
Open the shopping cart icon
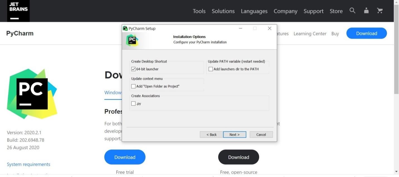pyautogui.click(x=379, y=11)
